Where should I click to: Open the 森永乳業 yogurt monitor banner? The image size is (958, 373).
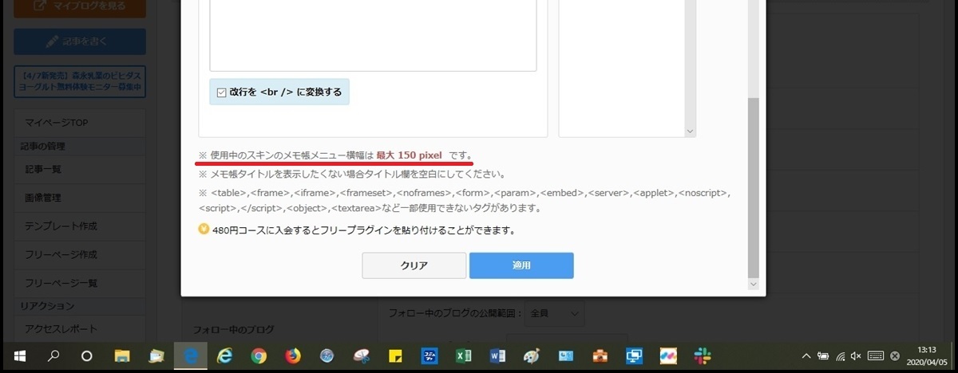tap(80, 81)
